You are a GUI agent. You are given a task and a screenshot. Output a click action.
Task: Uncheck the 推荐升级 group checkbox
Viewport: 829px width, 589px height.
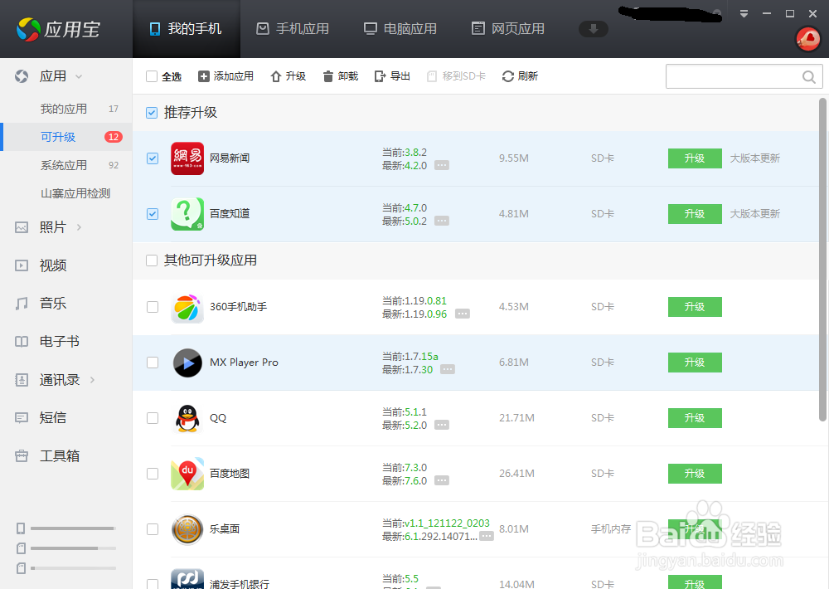coord(152,113)
